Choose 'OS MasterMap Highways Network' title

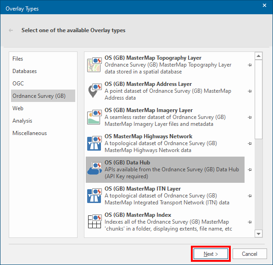[148, 136]
